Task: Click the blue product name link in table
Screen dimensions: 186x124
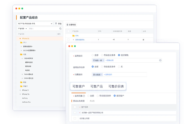Action: 80,40
